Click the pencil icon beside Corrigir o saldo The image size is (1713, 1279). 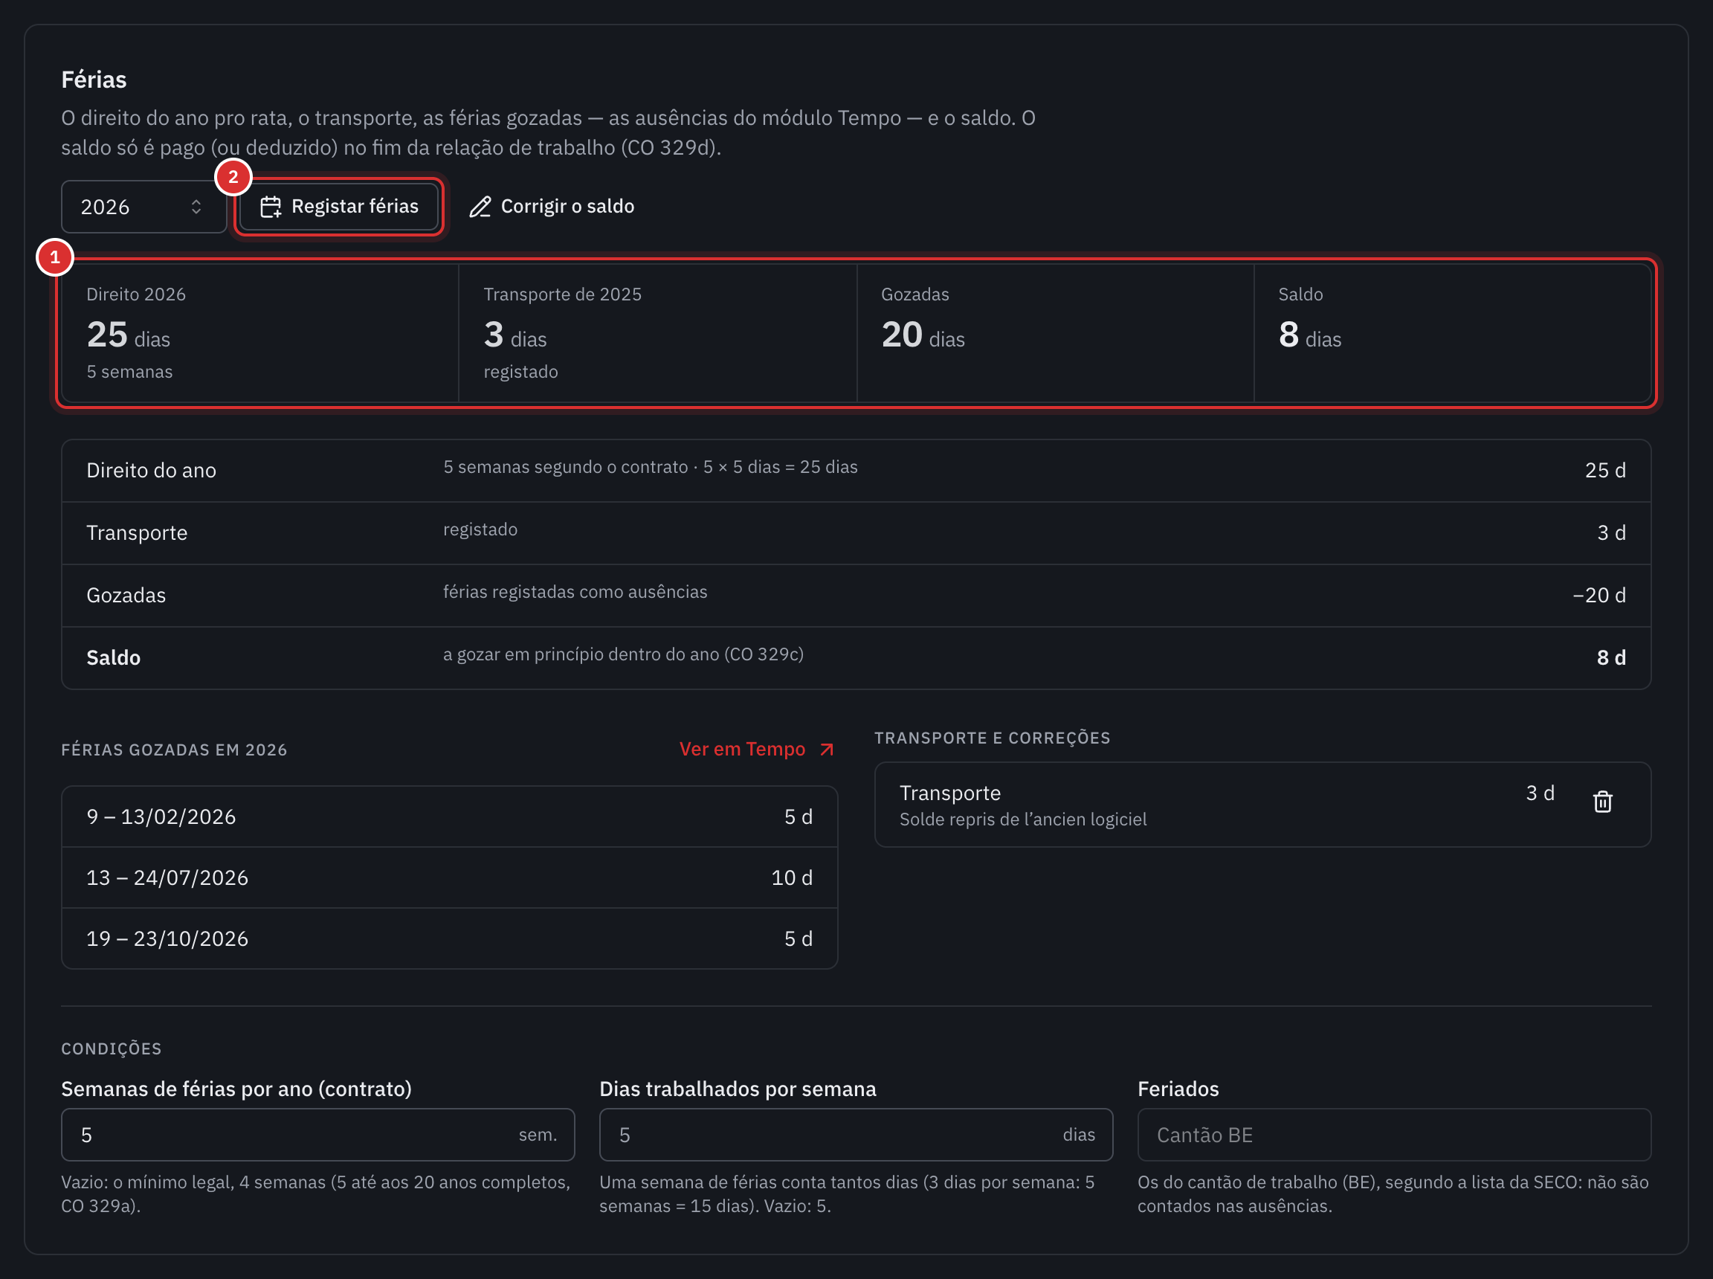(480, 207)
